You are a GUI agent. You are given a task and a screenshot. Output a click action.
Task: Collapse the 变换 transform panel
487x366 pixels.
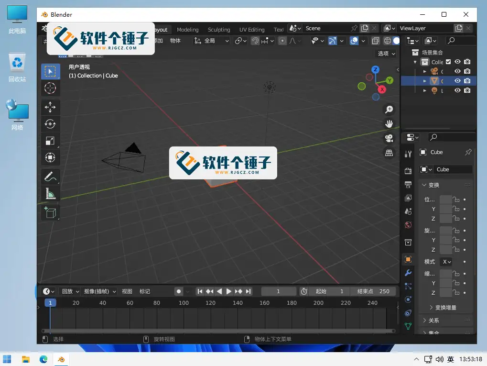coord(430,185)
